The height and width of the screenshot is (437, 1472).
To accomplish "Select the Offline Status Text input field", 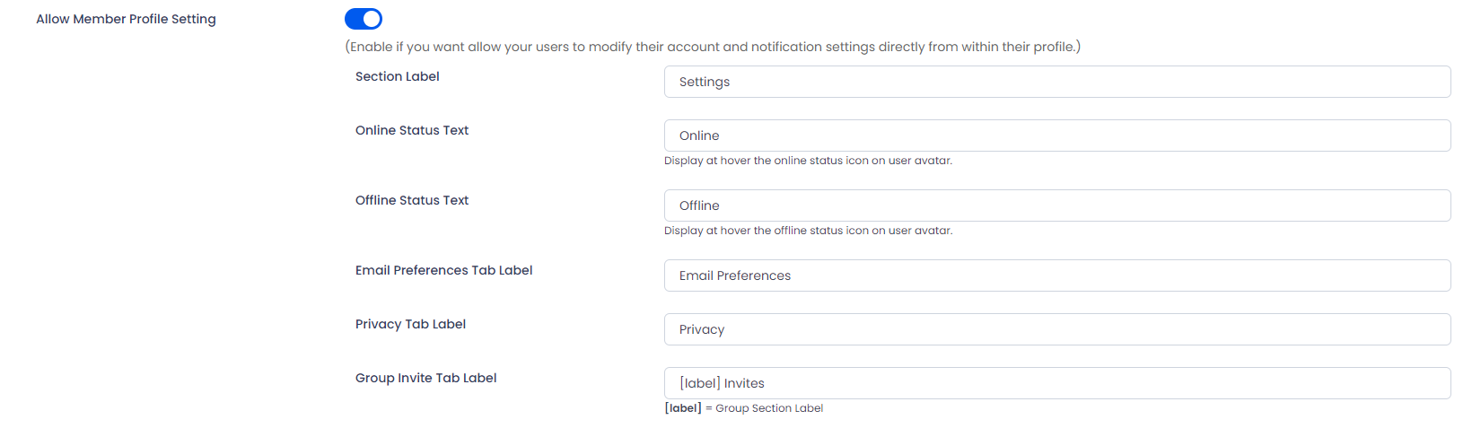I will pyautogui.click(x=1057, y=205).
